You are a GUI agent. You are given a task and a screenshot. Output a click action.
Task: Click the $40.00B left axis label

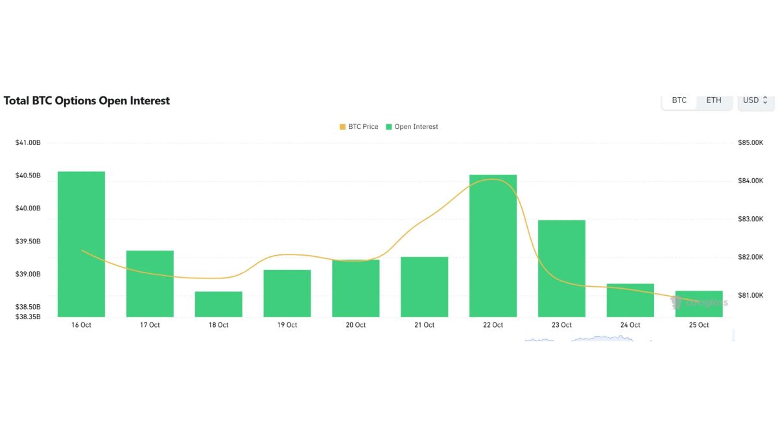(28, 208)
